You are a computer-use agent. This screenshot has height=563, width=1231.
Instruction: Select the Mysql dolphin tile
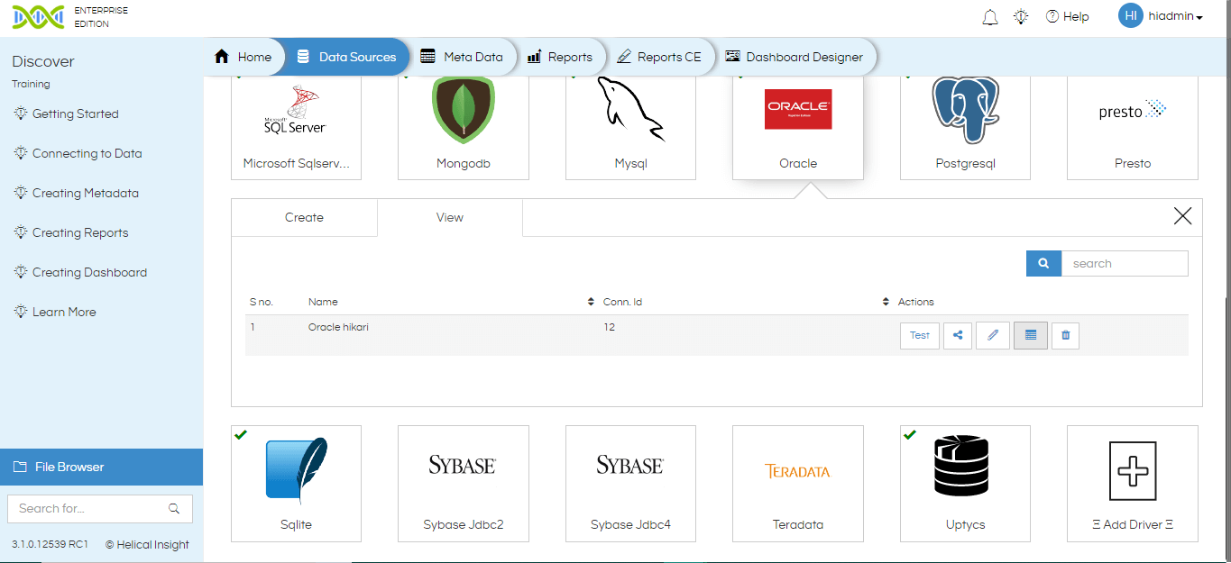pyautogui.click(x=630, y=128)
